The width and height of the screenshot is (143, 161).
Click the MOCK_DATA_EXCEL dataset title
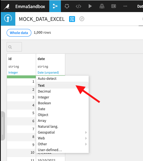tap(42, 19)
